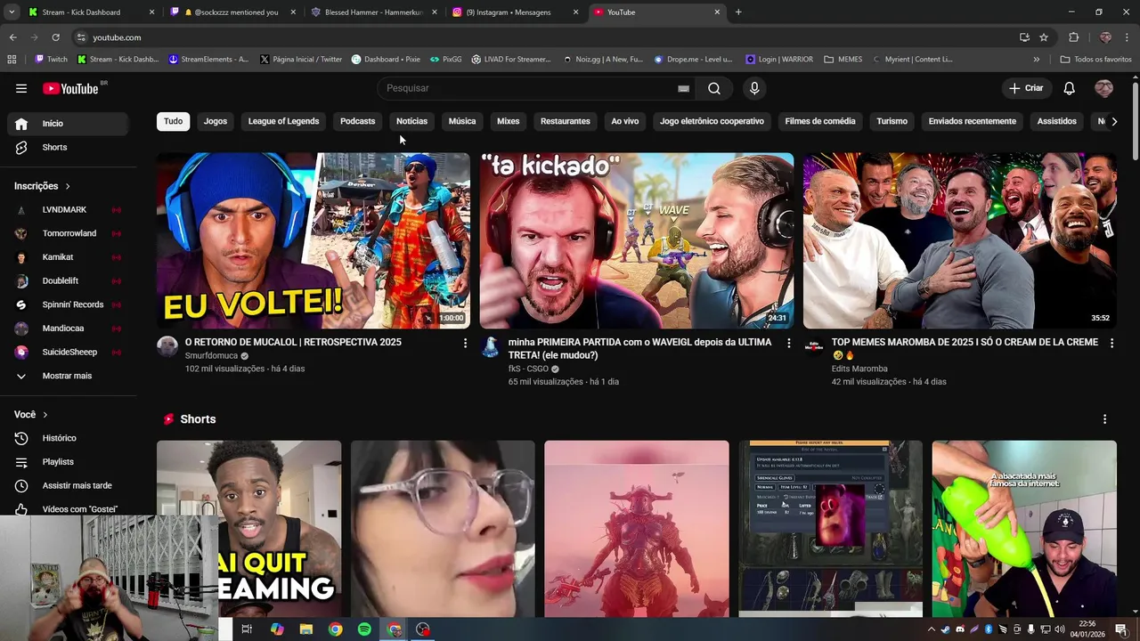The width and height of the screenshot is (1140, 641).
Task: Open the Shorts shelf three-dot menu
Action: pos(1104,419)
